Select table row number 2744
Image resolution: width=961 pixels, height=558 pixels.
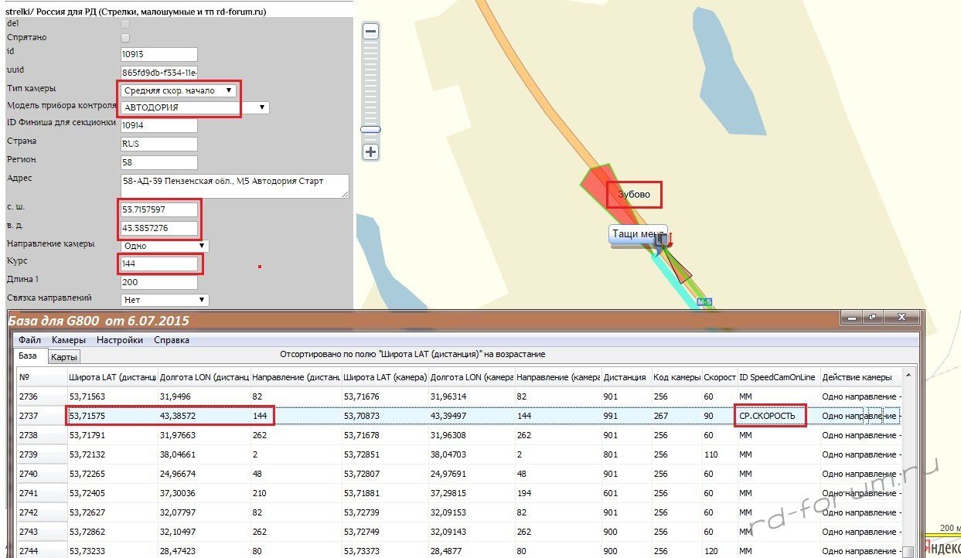click(x=459, y=549)
